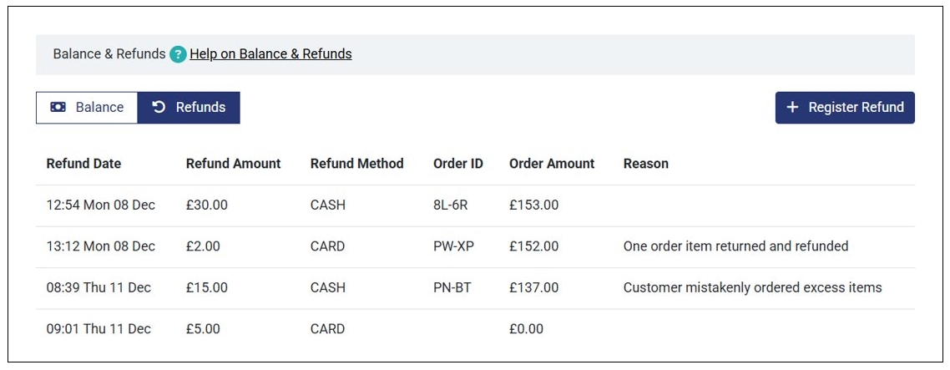Click the Refund Date column header

(x=83, y=164)
